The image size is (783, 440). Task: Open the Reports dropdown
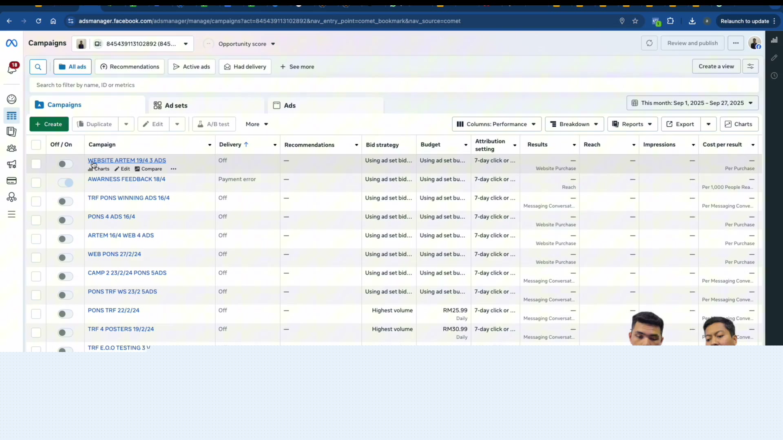tap(633, 124)
